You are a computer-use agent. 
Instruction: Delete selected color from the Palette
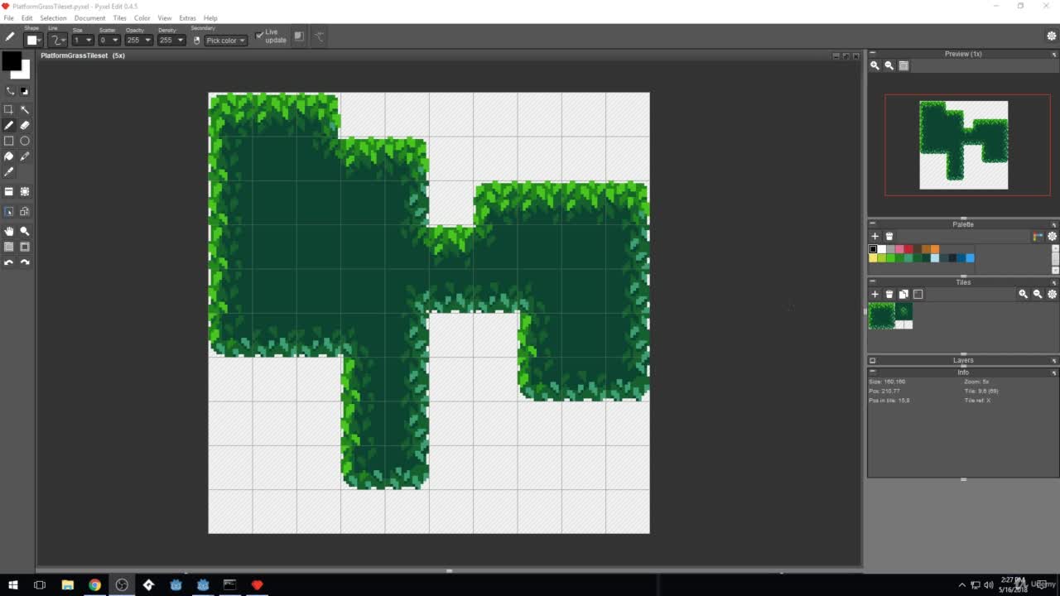pyautogui.click(x=889, y=237)
